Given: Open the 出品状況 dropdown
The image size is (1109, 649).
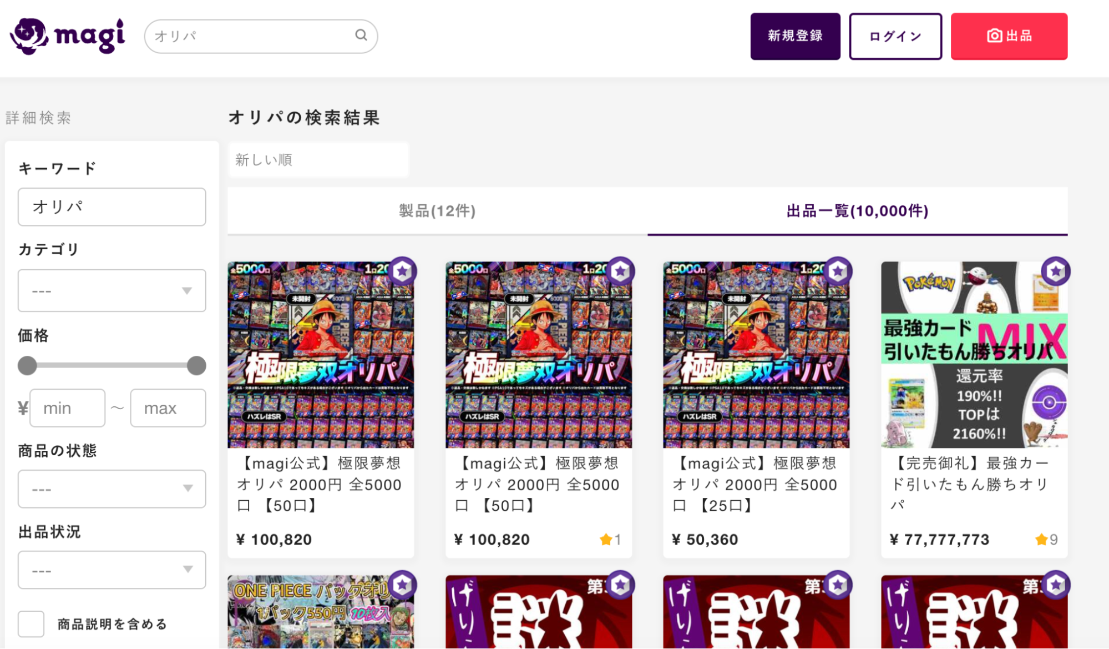Looking at the screenshot, I should [112, 570].
